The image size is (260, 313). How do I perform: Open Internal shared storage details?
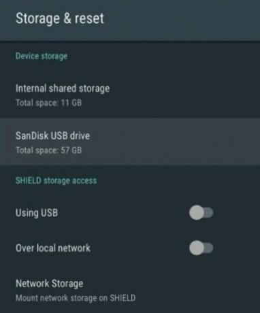tap(130, 95)
